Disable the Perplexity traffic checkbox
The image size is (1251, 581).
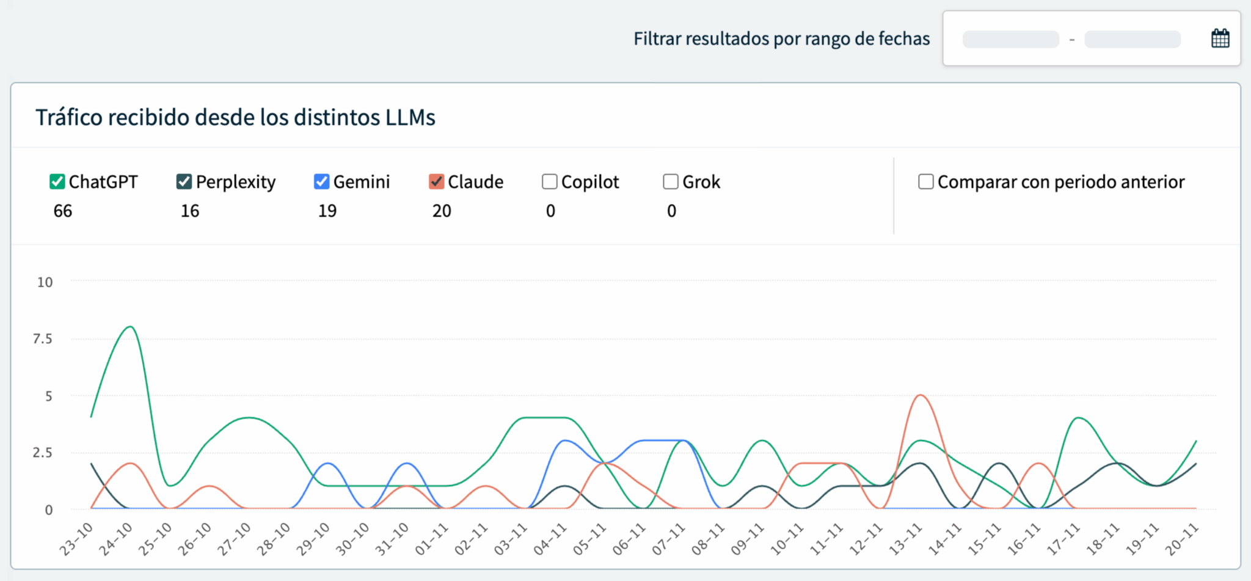coord(184,181)
